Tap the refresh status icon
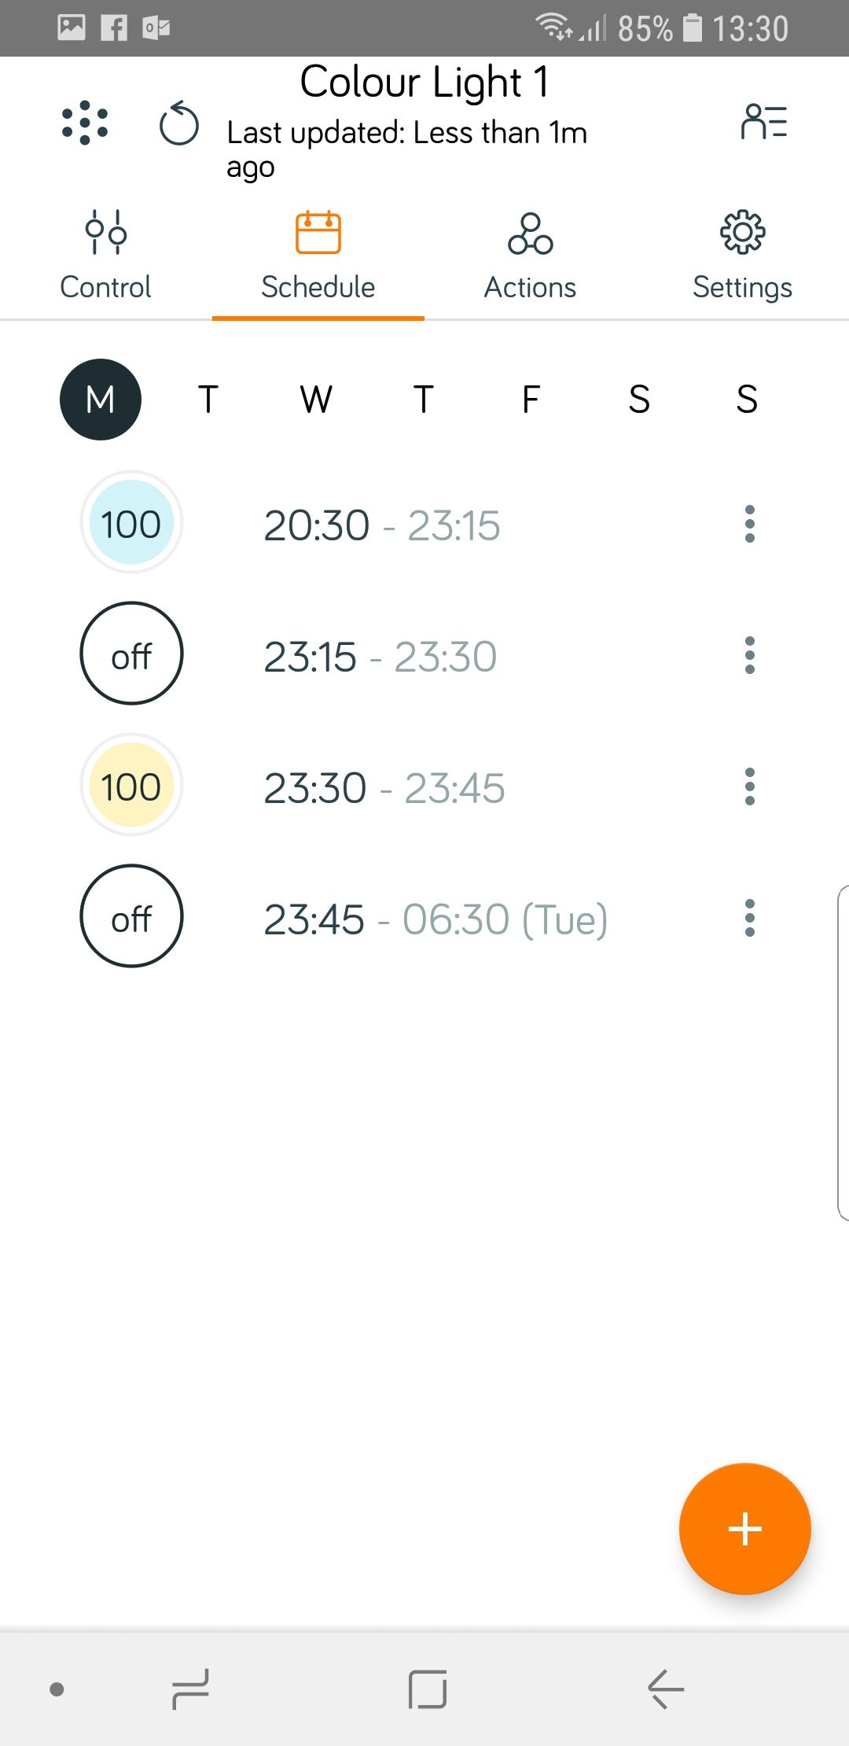Image resolution: width=849 pixels, height=1746 pixels. tap(179, 124)
